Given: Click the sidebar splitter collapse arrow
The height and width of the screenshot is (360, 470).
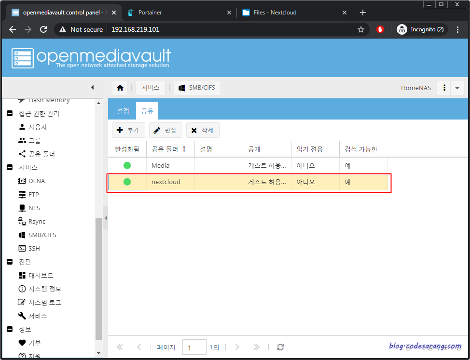Looking at the screenshot, I should pyautogui.click(x=106, y=218).
